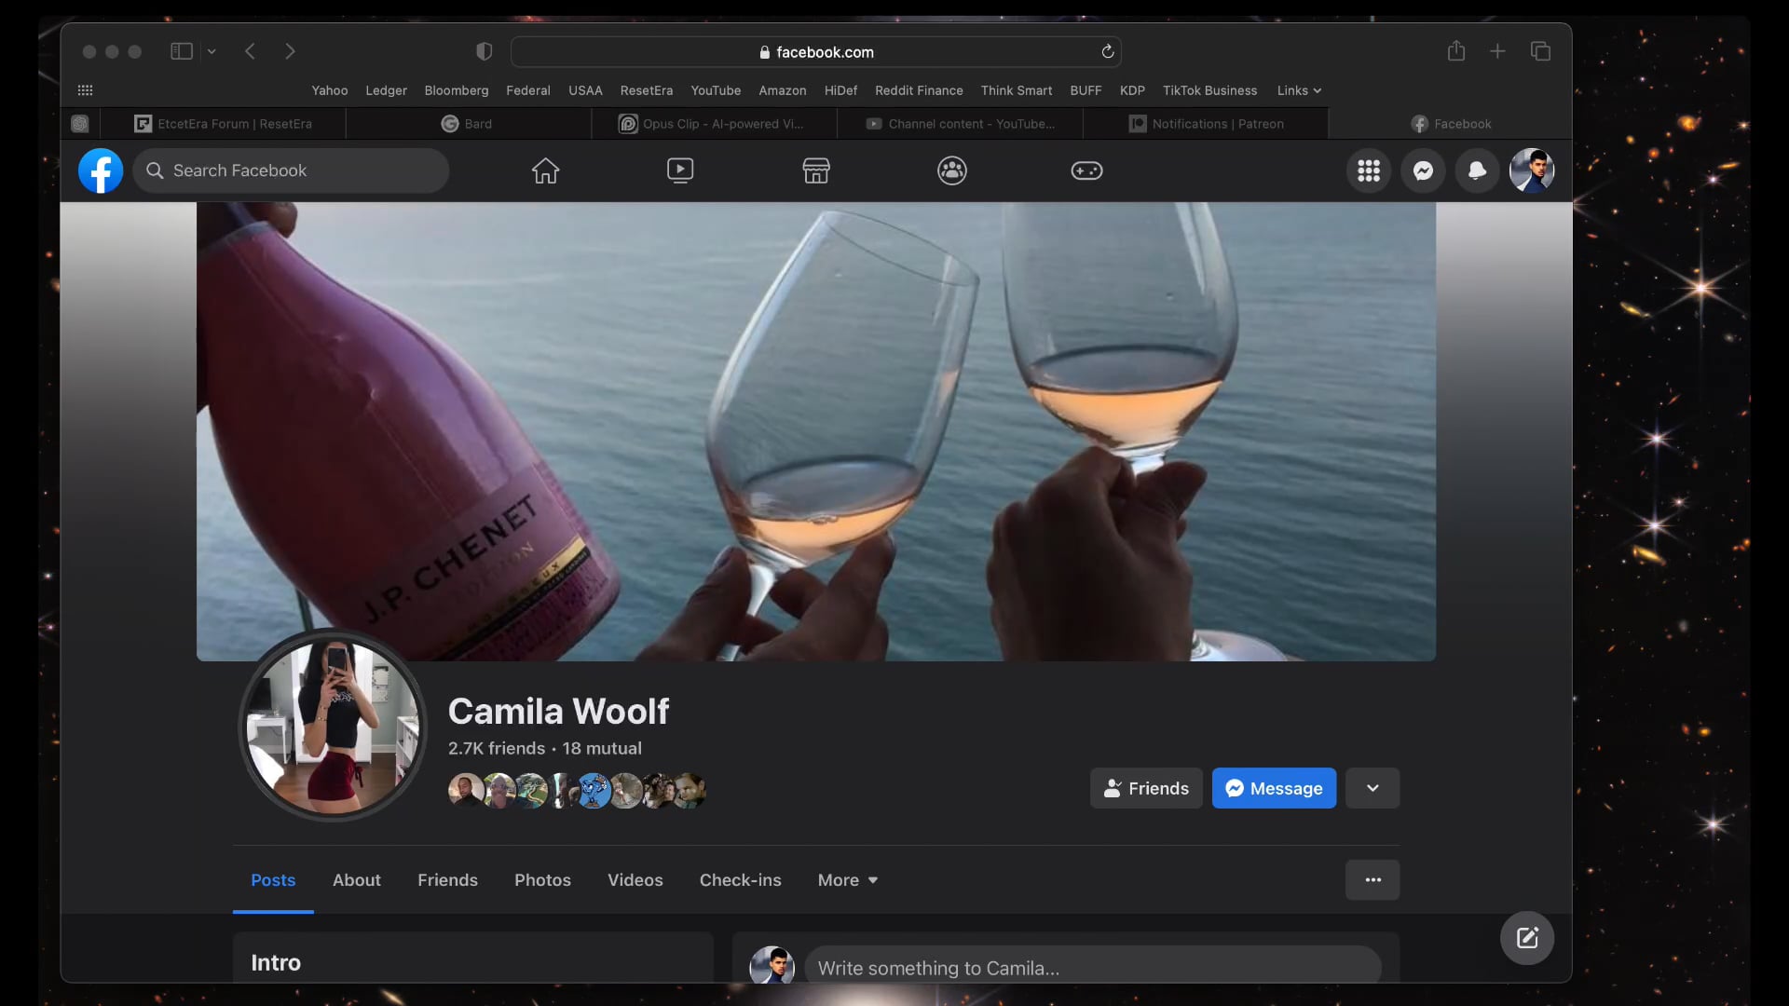Open the USAA bookmark

coord(585,90)
